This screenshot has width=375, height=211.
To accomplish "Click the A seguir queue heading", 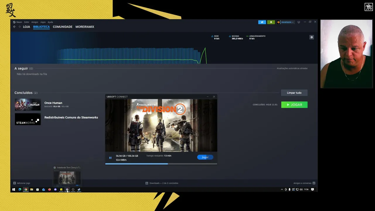I will 24,68.
